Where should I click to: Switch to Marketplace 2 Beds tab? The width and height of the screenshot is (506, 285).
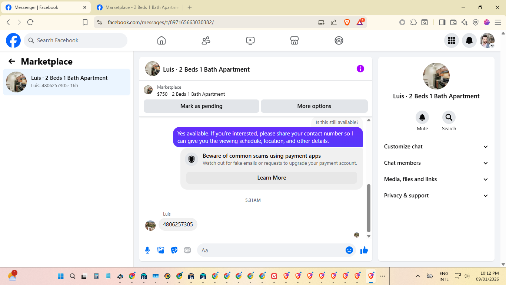(x=137, y=7)
